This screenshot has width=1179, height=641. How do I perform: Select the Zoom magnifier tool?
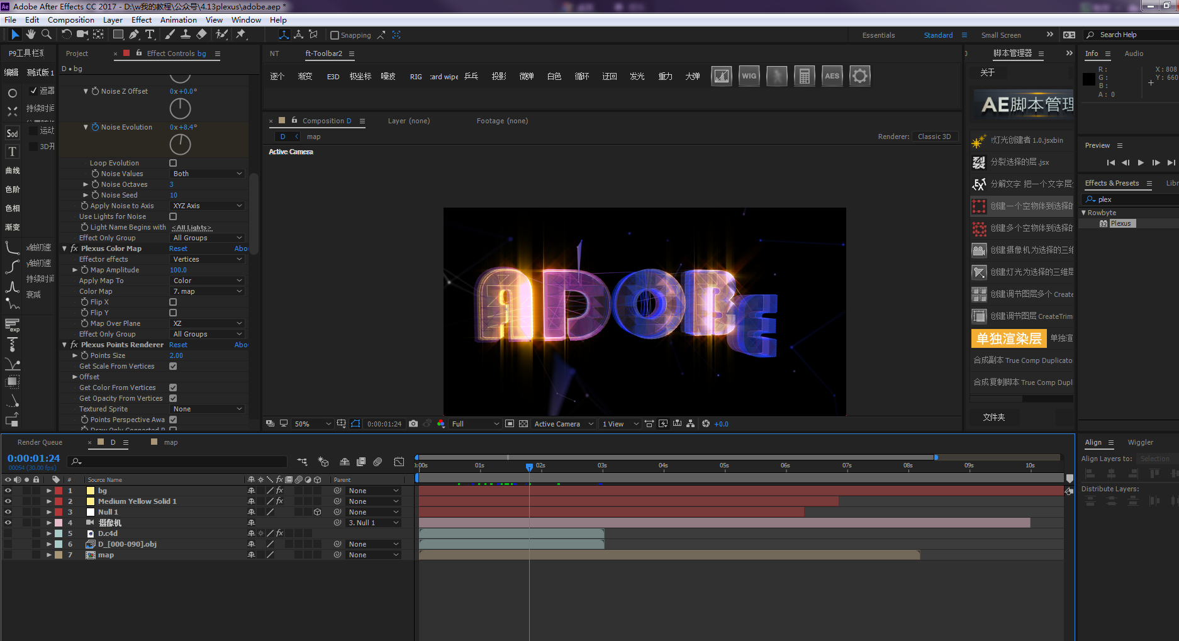point(46,35)
